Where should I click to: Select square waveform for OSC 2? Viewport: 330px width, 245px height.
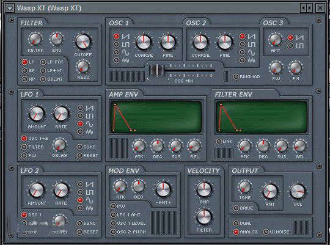click(243, 44)
